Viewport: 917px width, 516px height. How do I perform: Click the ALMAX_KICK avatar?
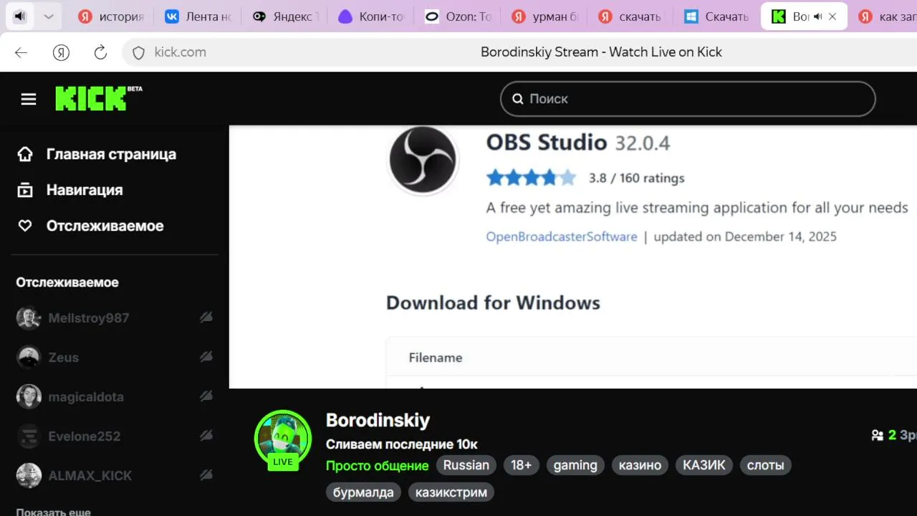pos(29,475)
